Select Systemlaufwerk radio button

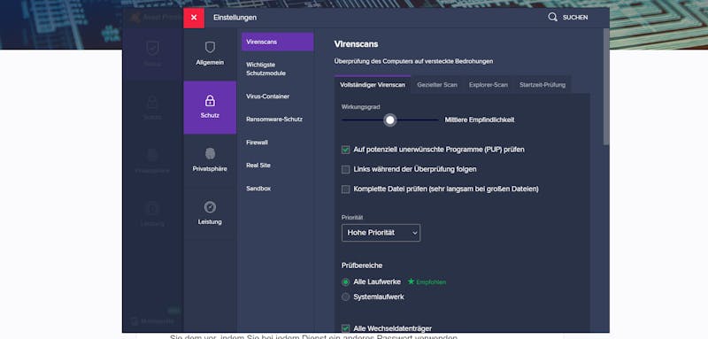(x=345, y=297)
